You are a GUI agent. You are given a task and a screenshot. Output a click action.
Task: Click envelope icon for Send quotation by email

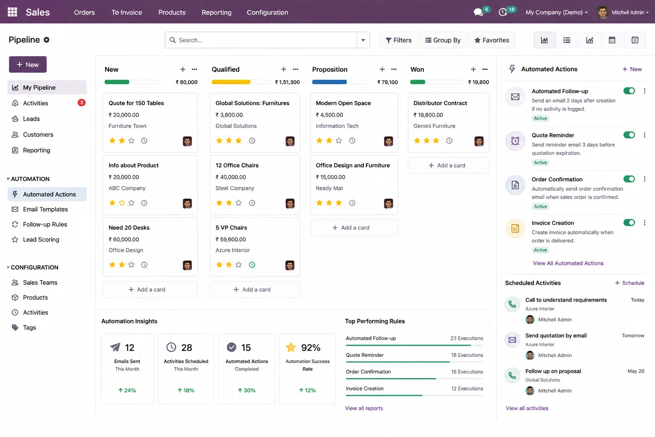512,340
